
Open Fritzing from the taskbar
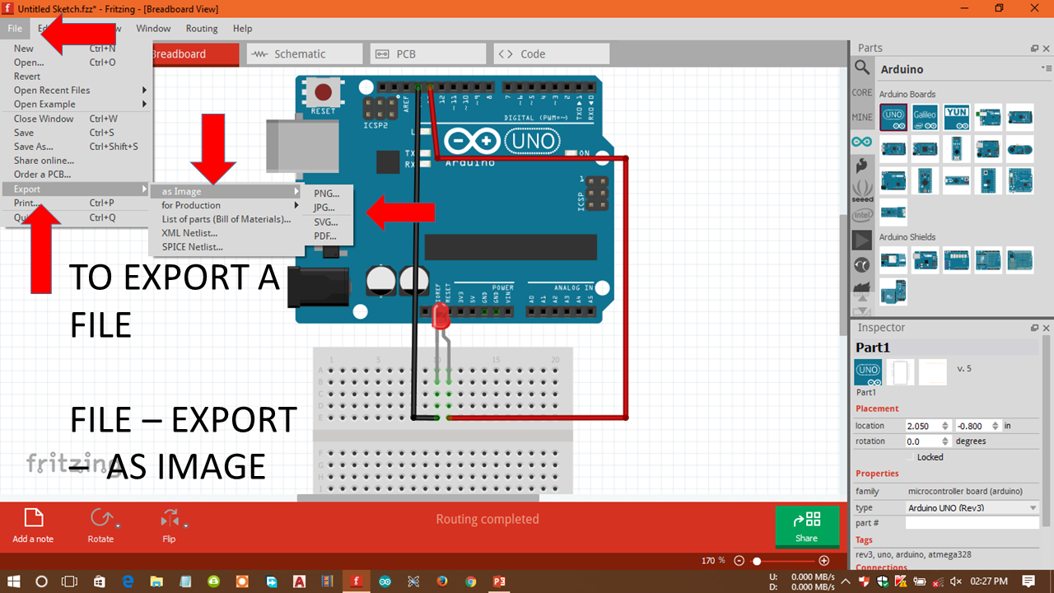355,581
